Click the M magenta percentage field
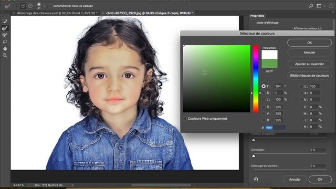This screenshot has height=189, width=336. 313,113
